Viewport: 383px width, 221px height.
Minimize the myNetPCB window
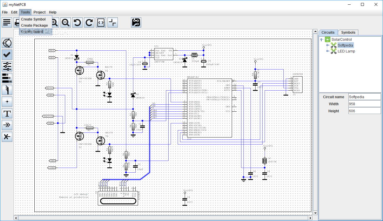click(349, 4)
